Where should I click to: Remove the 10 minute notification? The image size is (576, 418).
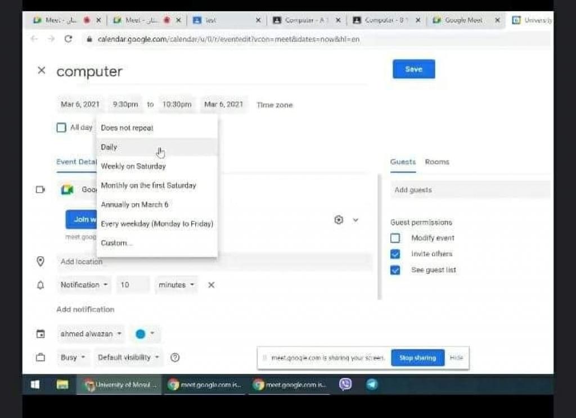tap(211, 285)
